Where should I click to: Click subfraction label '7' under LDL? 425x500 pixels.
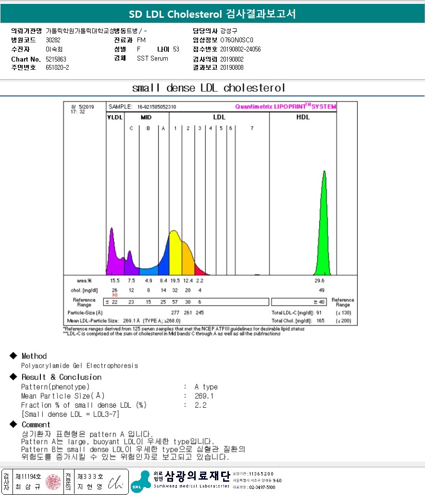pyautogui.click(x=252, y=128)
